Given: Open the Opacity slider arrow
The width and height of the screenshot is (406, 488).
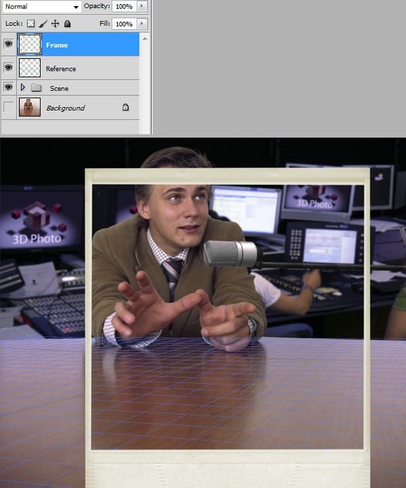Looking at the screenshot, I should (142, 6).
